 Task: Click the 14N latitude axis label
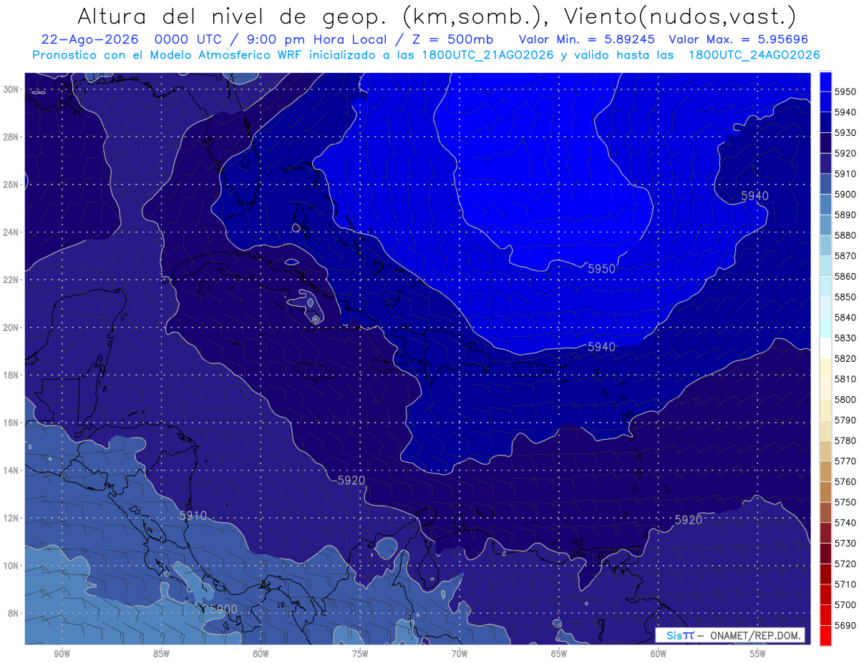[x=11, y=471]
